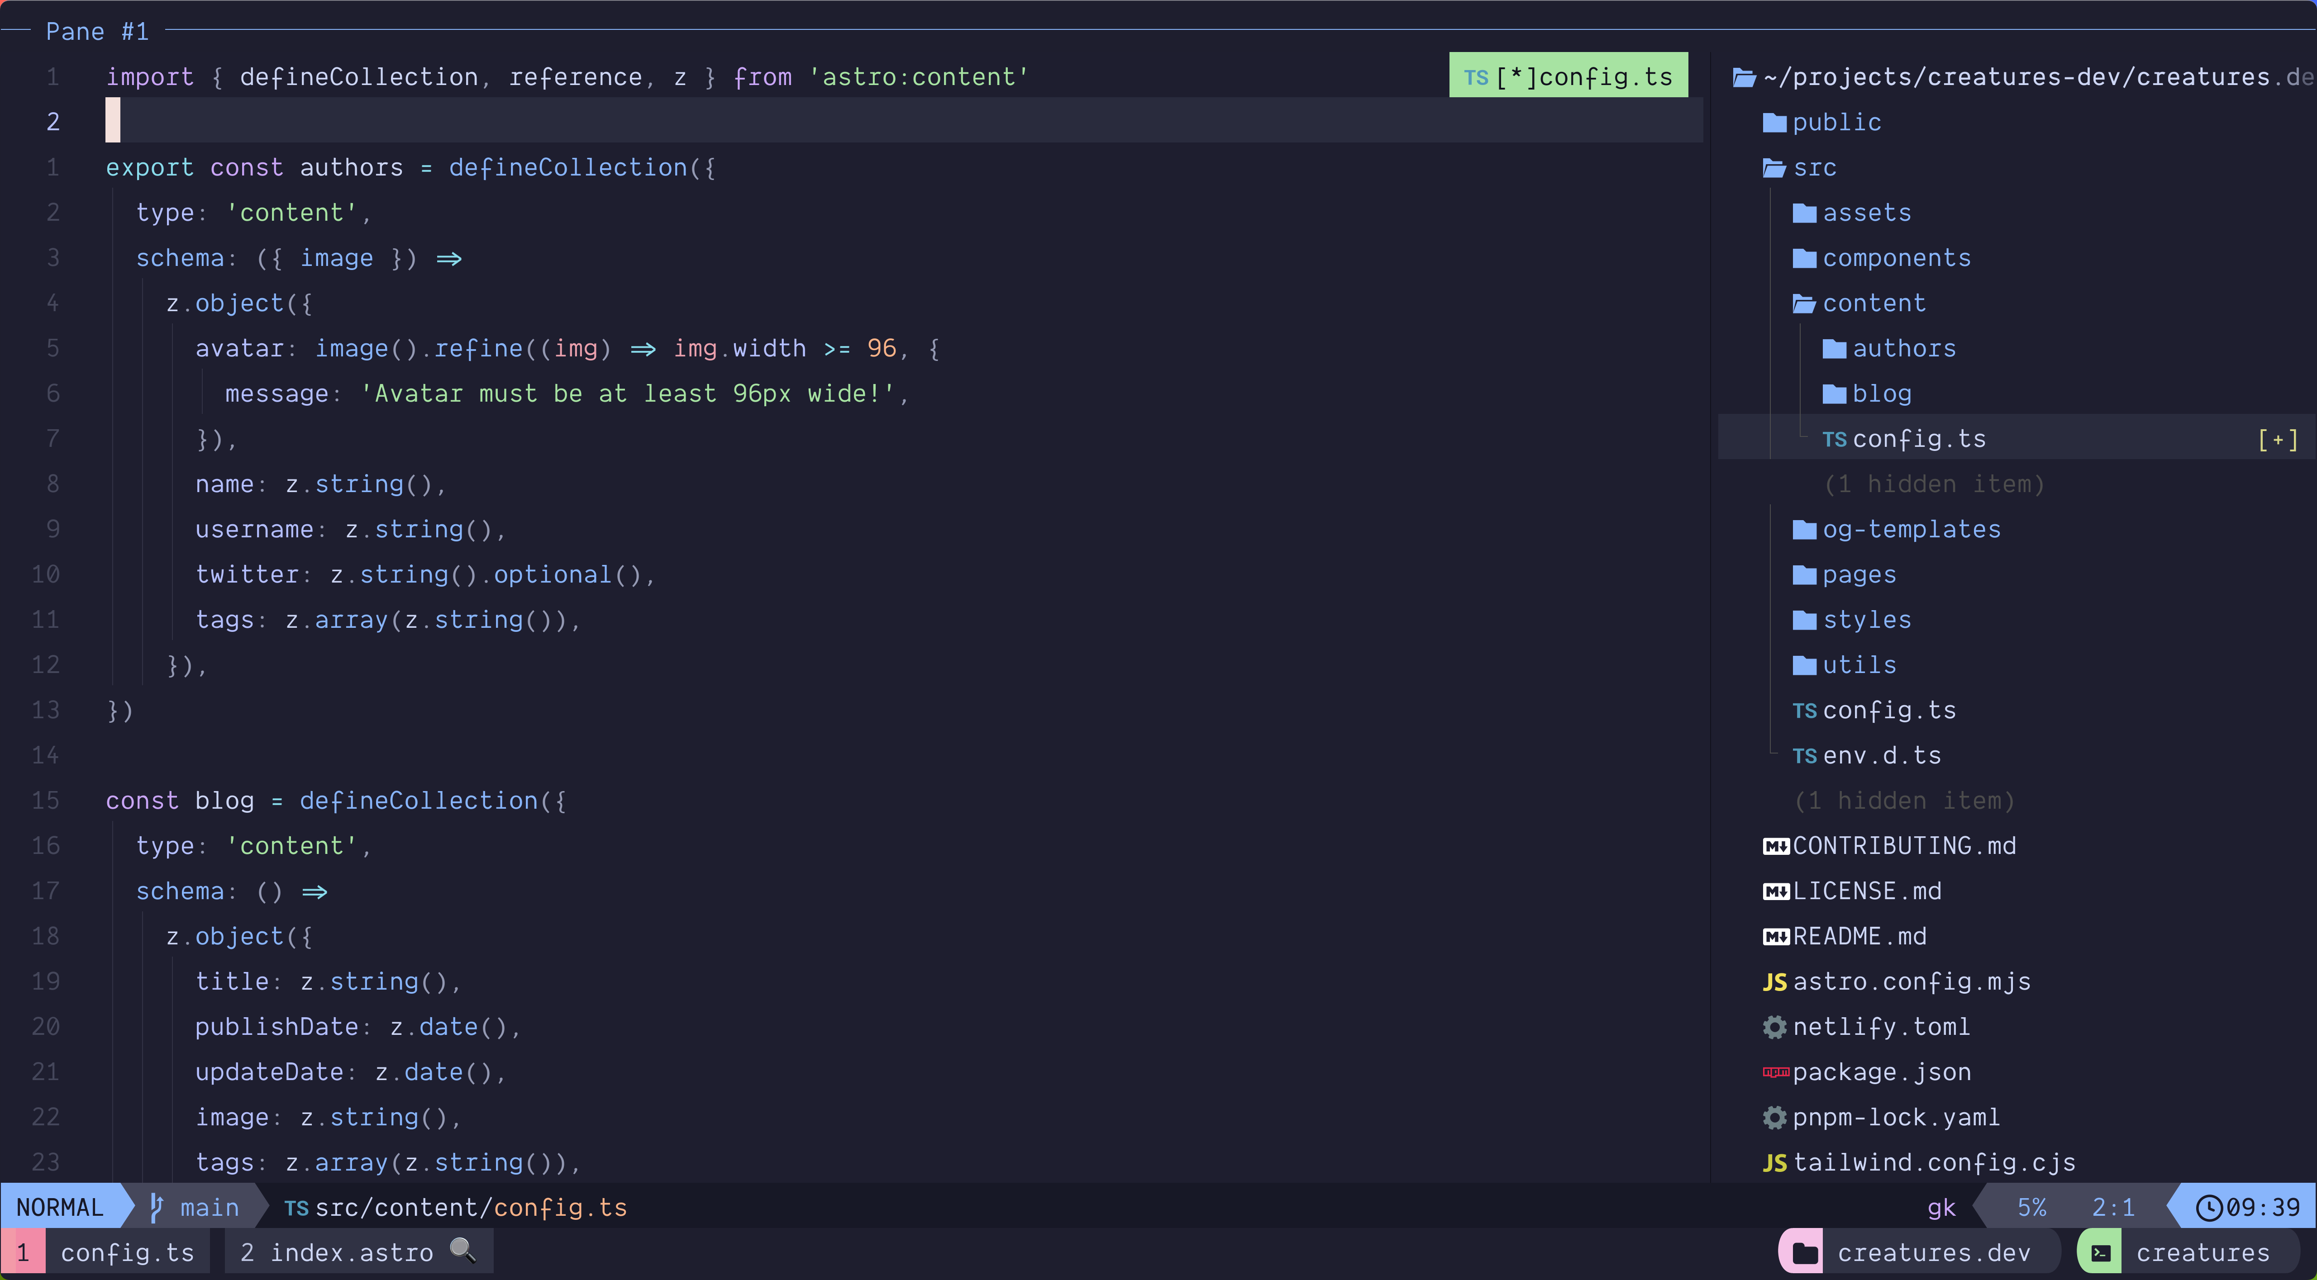Screen dimensions: 2317x1280
Task: Click the twitter optional field line
Action: point(425,574)
